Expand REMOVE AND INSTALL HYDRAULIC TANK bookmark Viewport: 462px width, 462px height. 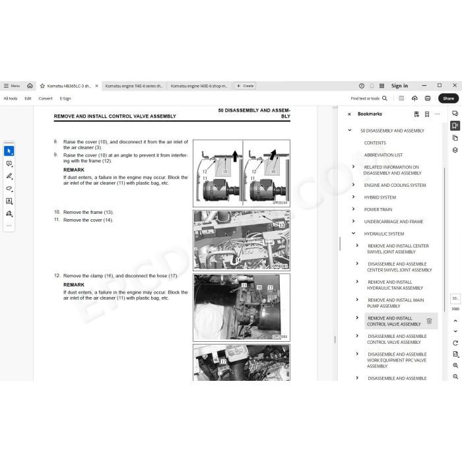pos(357,281)
